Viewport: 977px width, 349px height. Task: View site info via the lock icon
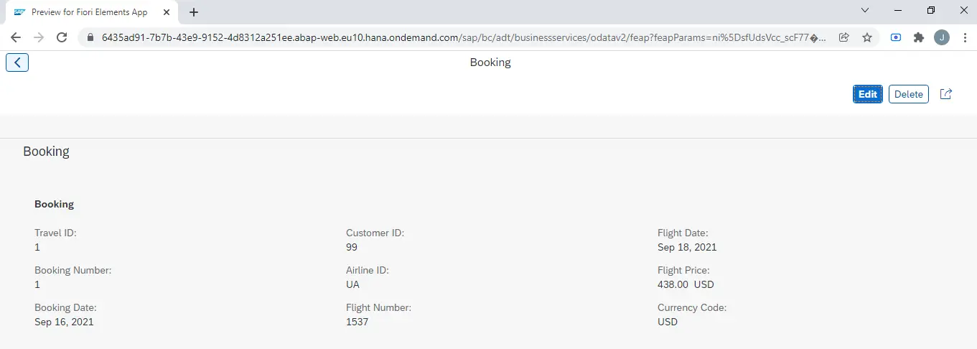90,37
